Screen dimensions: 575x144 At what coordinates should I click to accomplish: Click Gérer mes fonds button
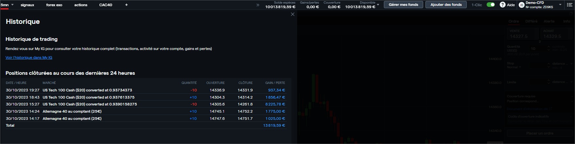click(403, 5)
